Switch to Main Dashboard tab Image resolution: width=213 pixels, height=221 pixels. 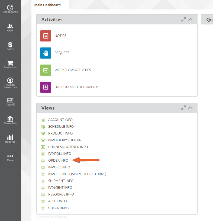pos(48,5)
